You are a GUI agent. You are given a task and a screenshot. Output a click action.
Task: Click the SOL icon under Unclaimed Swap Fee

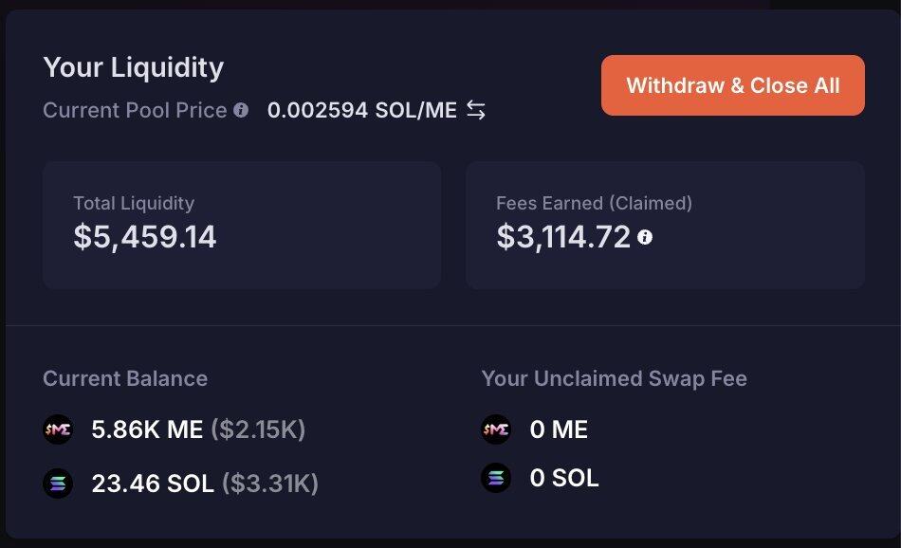coord(495,477)
